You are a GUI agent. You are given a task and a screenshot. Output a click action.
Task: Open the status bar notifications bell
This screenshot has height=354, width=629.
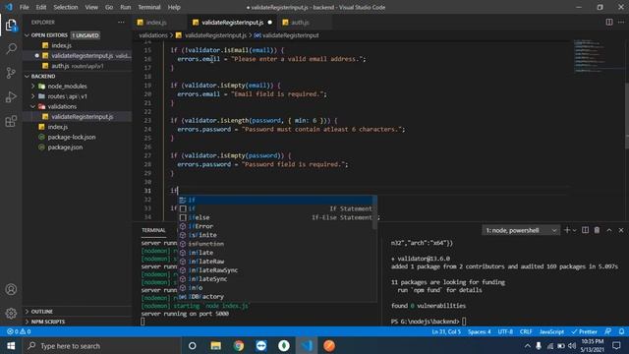tap(621, 331)
